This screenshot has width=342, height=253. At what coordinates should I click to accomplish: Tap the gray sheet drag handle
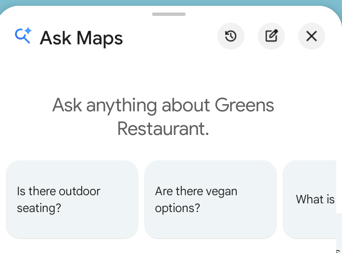tap(169, 14)
